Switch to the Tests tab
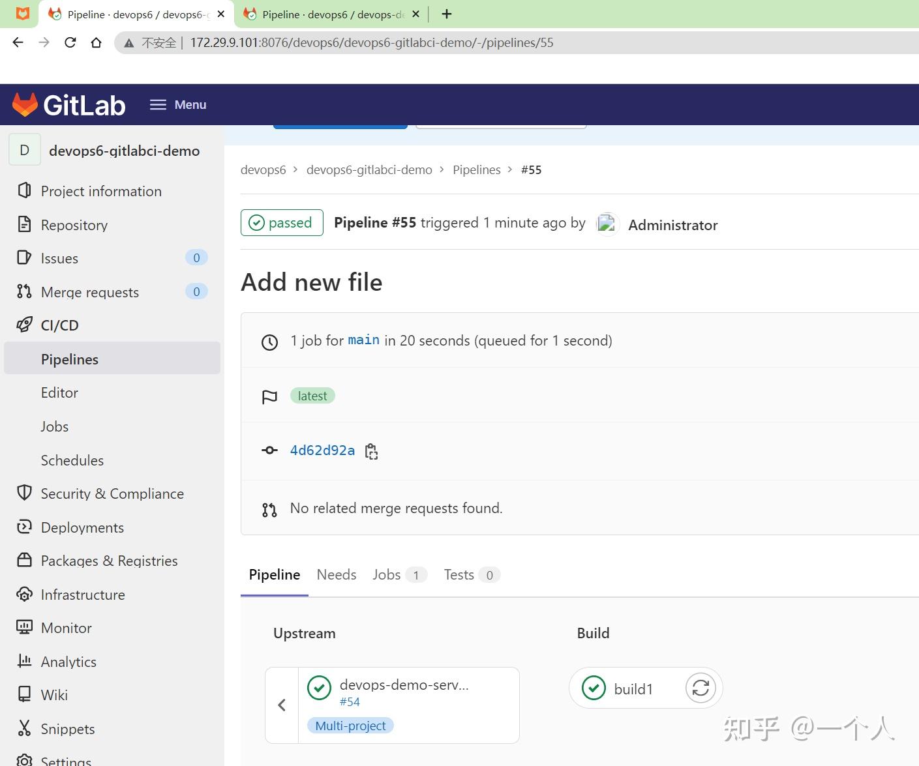Viewport: 919px width, 766px height. coord(459,574)
